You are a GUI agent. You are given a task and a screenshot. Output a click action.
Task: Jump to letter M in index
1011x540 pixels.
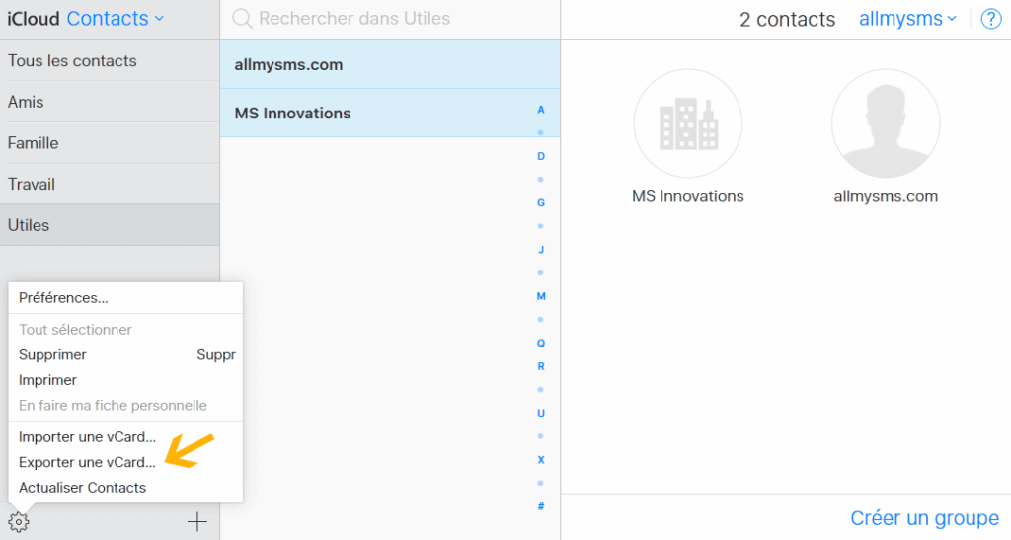tap(541, 296)
